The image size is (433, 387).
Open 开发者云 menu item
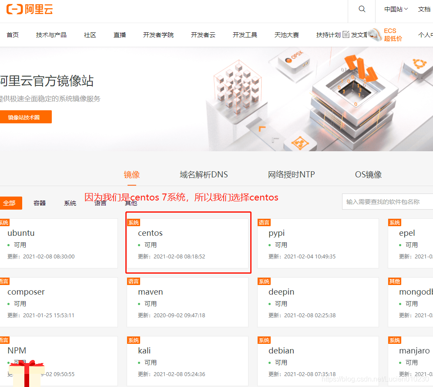(203, 35)
